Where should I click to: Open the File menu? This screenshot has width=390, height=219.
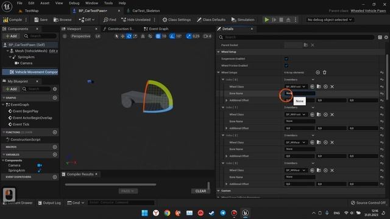pos(19,3)
